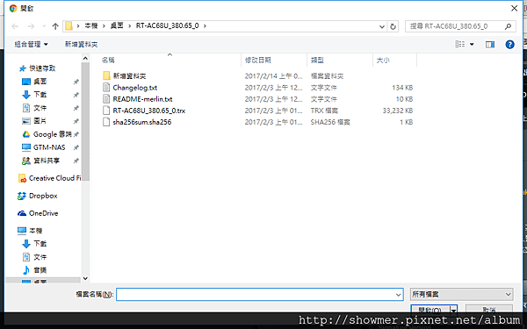This screenshot has width=527, height=329.
Task: Select Changelog.txt file
Action: coord(134,88)
